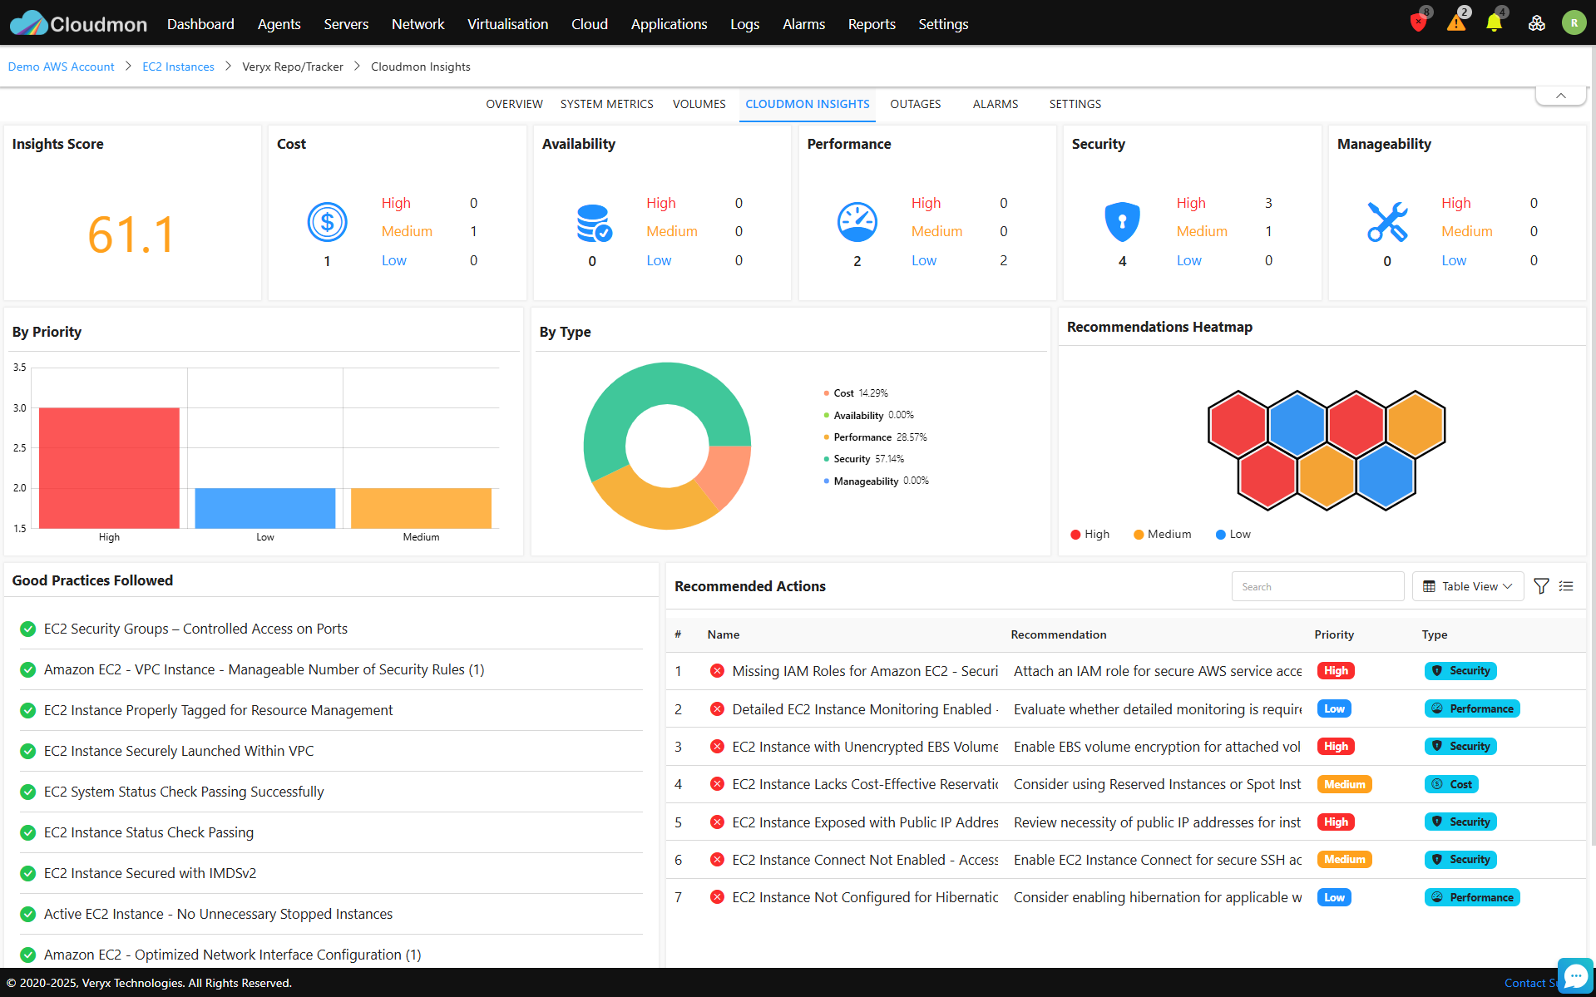Click green check for EC2 Instance Status Check Passing
This screenshot has width=1596, height=997.
tap(27, 833)
